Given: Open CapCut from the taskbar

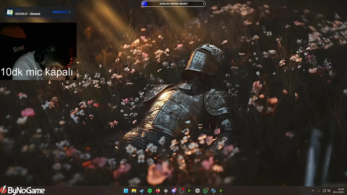Looking at the screenshot, I should (198, 191).
